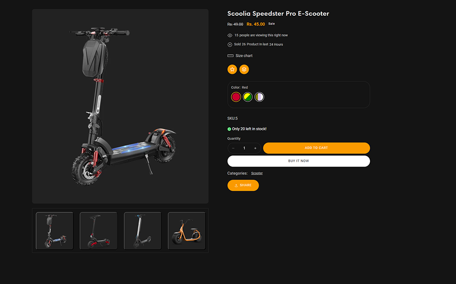The height and width of the screenshot is (284, 456).
Task: Decrease quantity with minus button
Action: tap(233, 148)
